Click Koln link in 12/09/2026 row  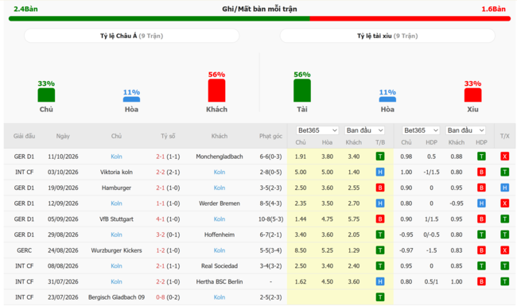tap(116, 203)
